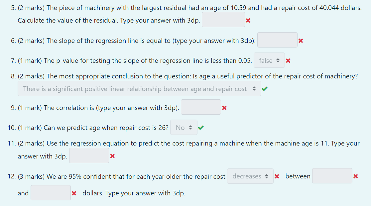Click the green checkmark beside question 8
This screenshot has height=206, width=371.
[265, 88]
